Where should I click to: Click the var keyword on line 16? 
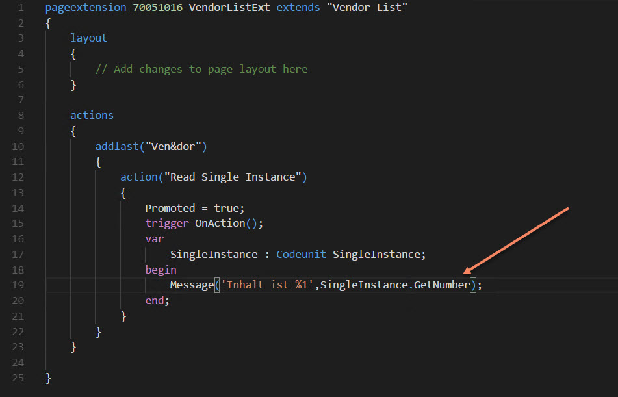(153, 238)
